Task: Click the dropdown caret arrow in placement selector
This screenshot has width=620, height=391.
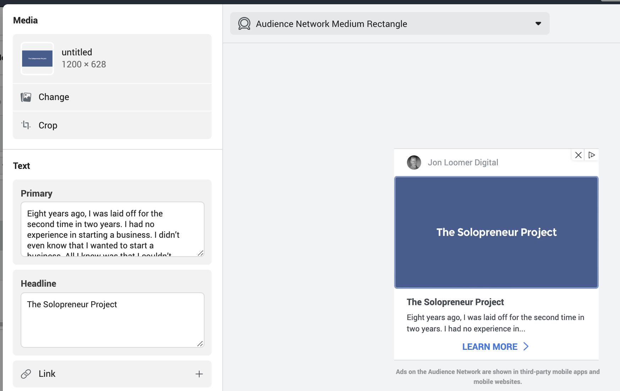Action: 538,23
